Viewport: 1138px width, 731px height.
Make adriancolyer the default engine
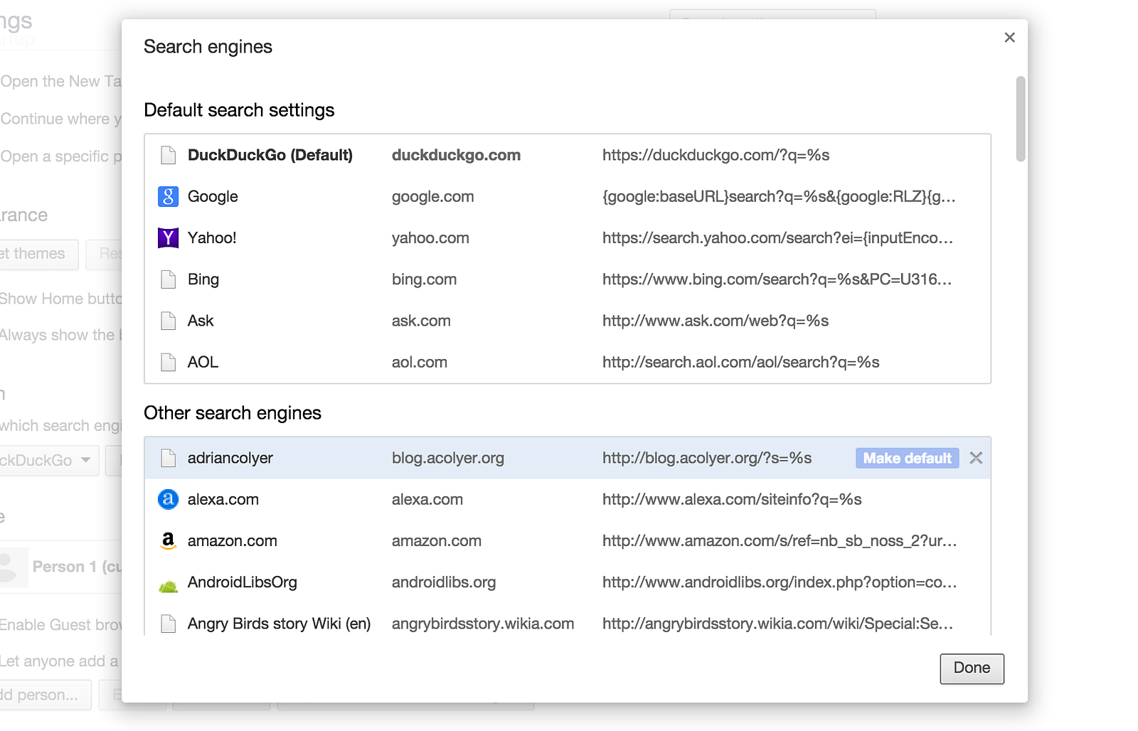click(907, 458)
